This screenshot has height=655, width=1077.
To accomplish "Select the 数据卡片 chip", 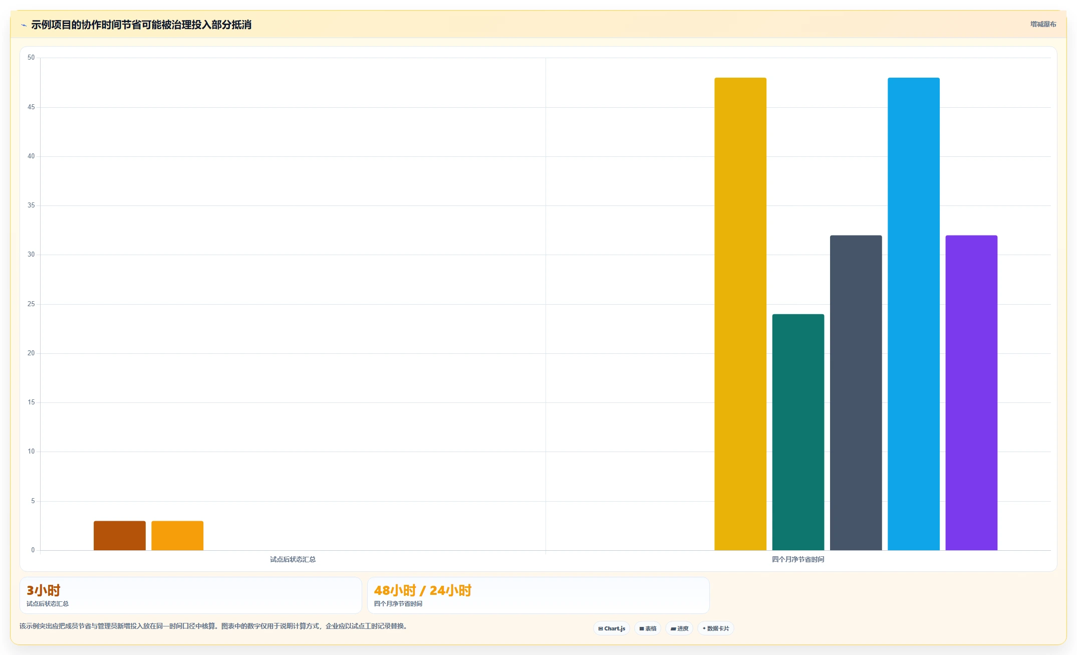I will click(x=716, y=628).
